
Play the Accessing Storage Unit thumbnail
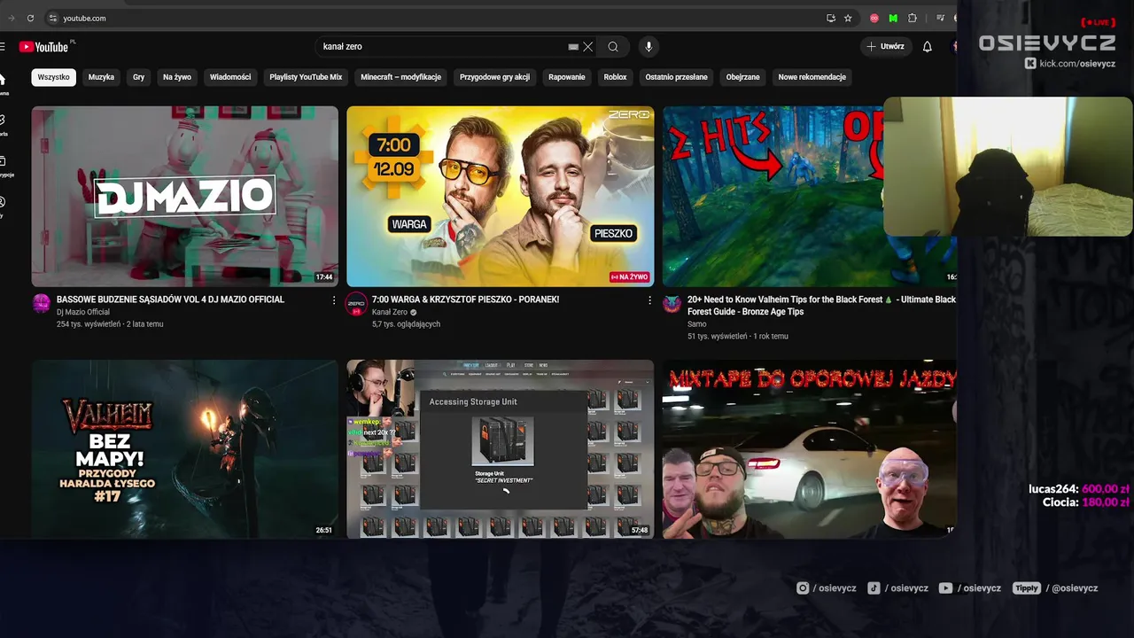pyautogui.click(x=501, y=448)
